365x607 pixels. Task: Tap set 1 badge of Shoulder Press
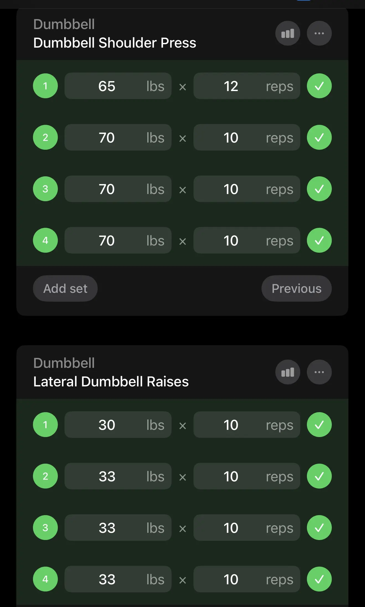click(45, 86)
